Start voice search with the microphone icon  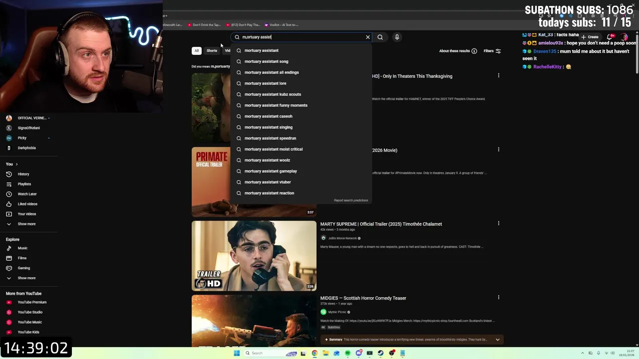(397, 37)
